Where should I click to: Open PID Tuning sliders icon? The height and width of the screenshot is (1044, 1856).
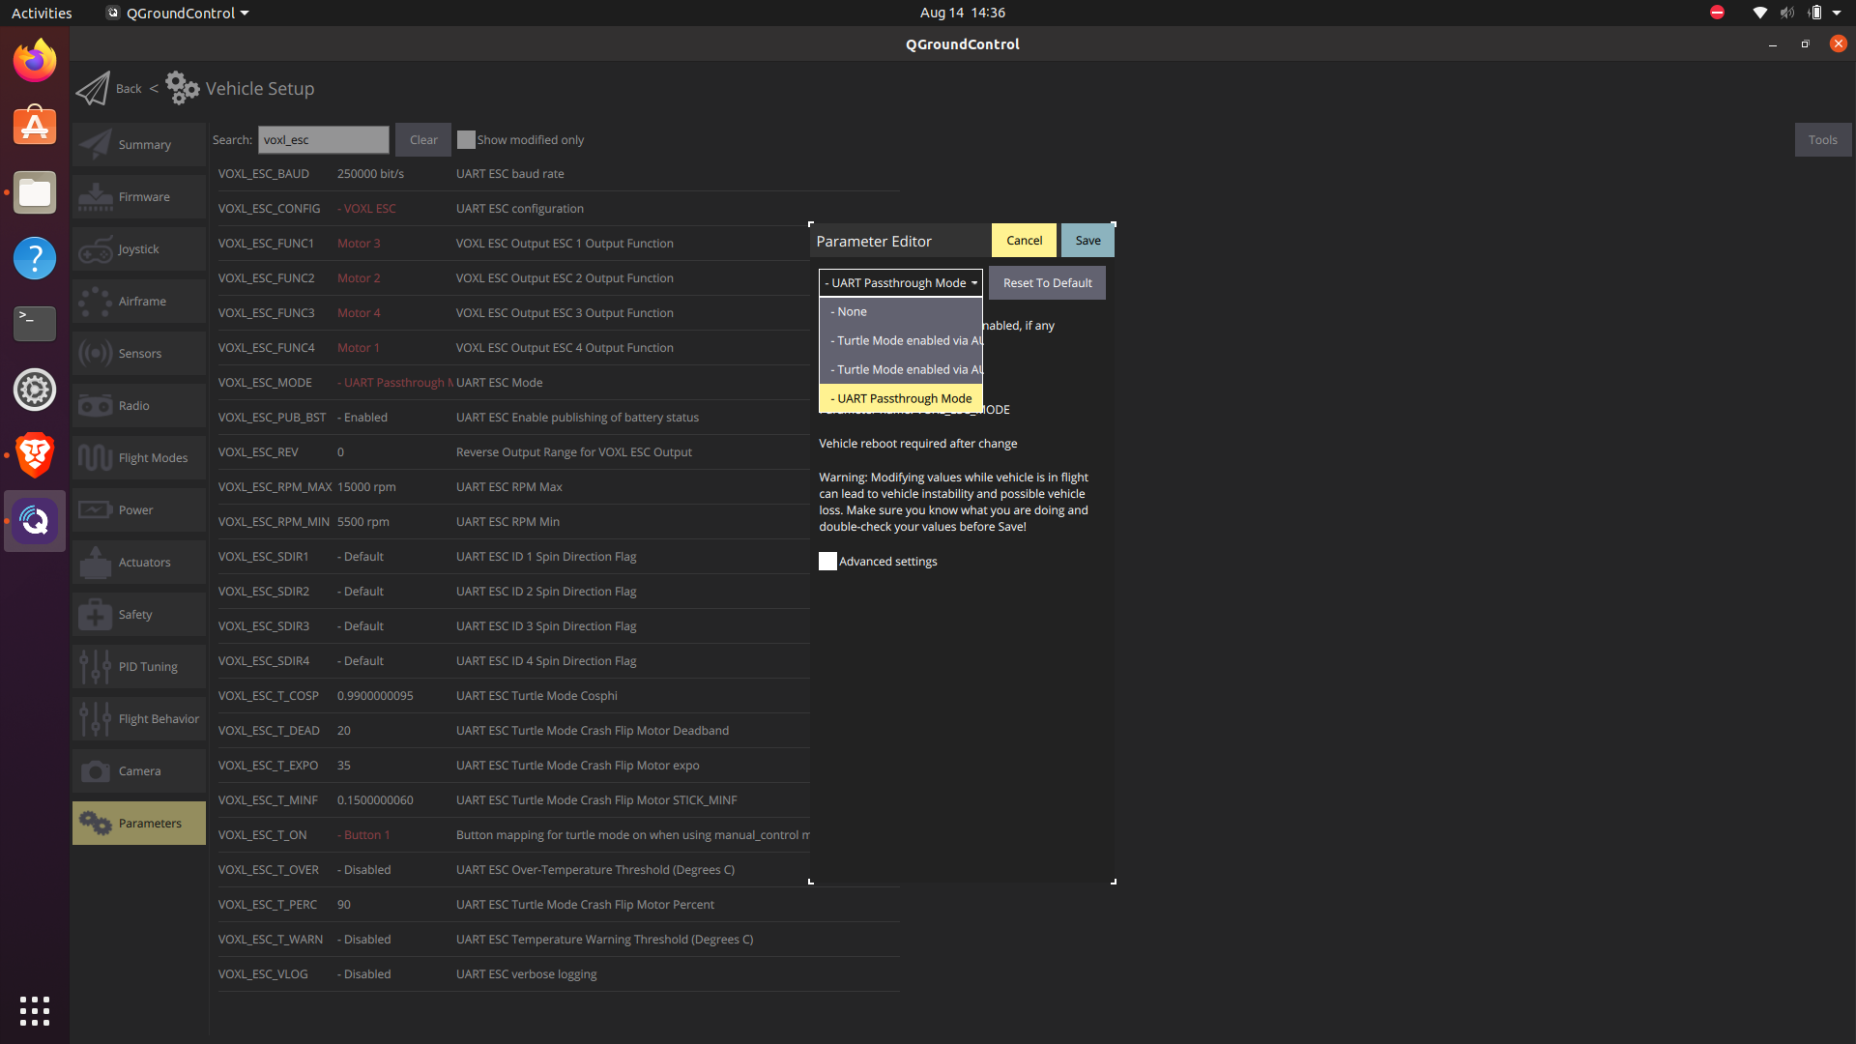(95, 666)
